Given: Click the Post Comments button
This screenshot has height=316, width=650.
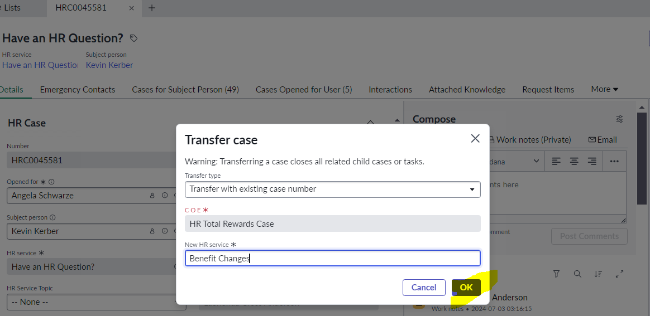Looking at the screenshot, I should click(x=589, y=236).
